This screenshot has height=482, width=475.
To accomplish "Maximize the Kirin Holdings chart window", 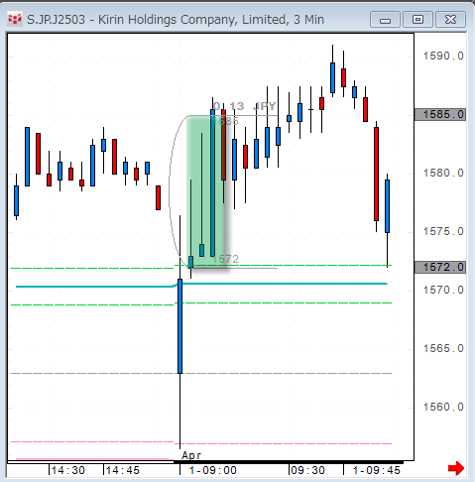I will coord(417,20).
